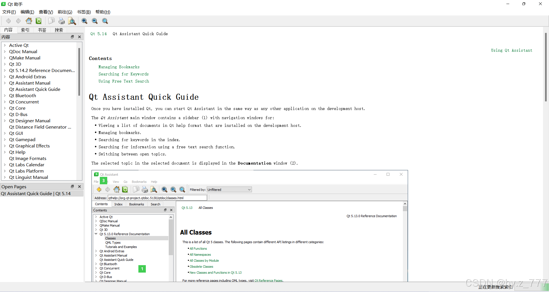
Task: Switch to the 书签 tab
Action: coord(42,30)
